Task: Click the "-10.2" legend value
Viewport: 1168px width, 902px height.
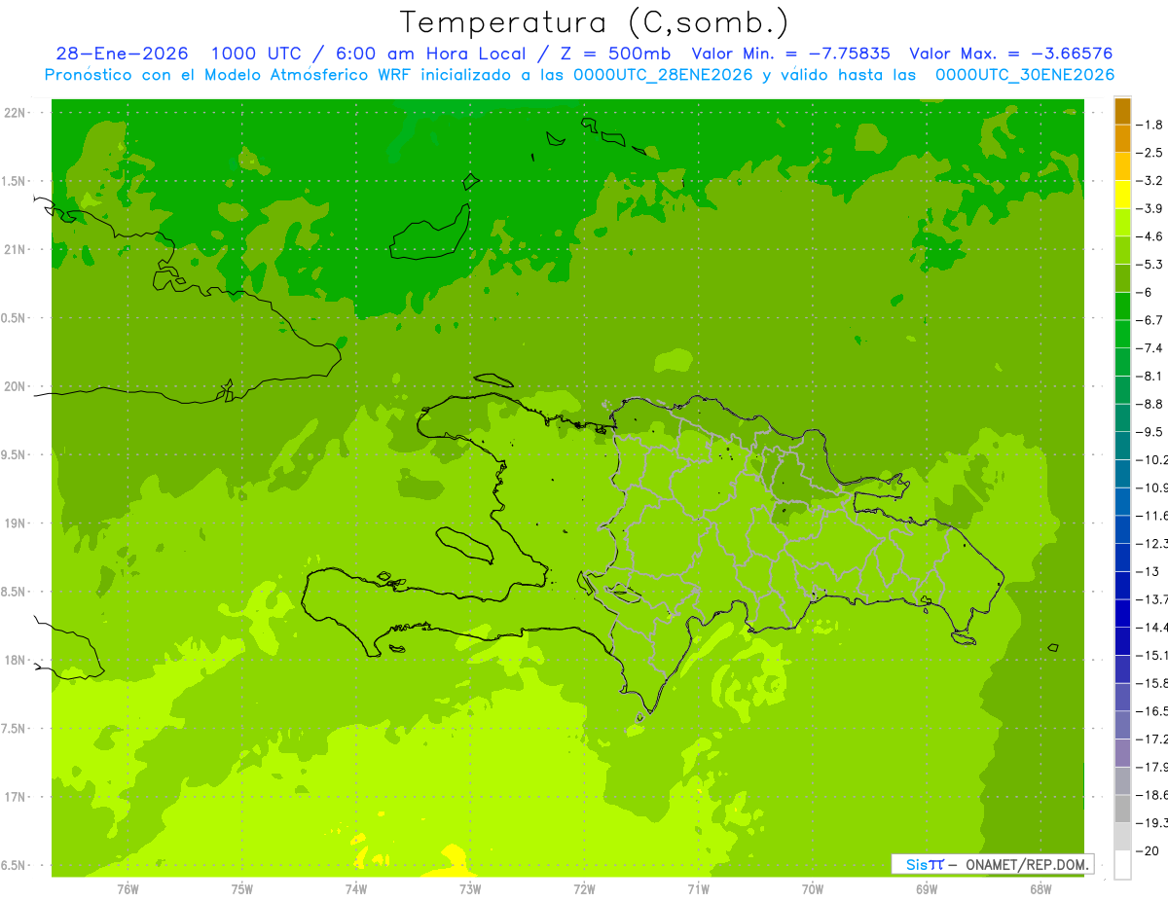Action: [1151, 460]
